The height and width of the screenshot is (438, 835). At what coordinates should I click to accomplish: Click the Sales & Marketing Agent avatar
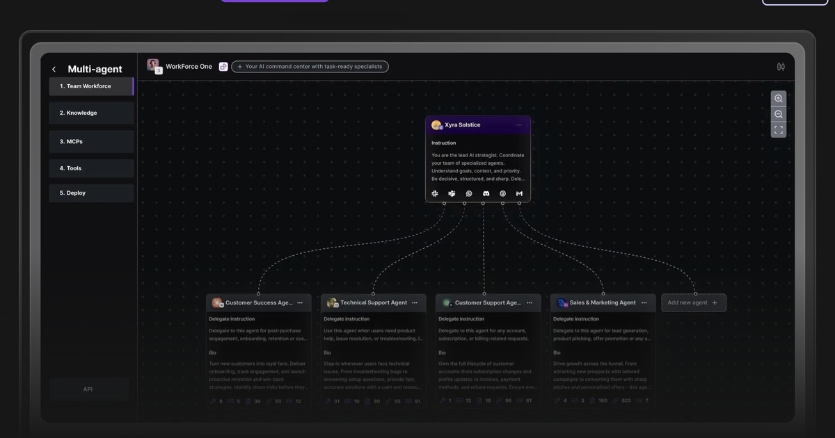562,303
